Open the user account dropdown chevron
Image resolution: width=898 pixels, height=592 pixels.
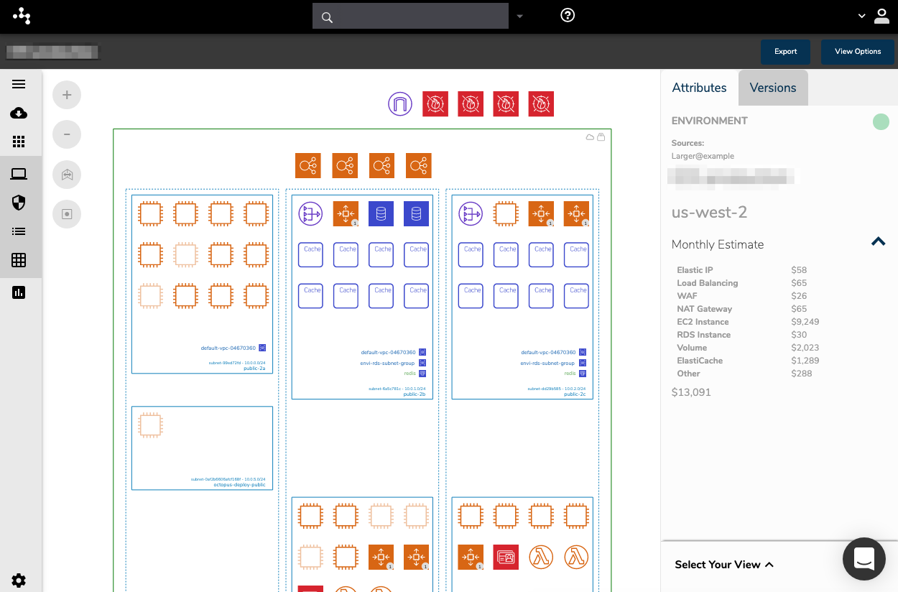pyautogui.click(x=862, y=17)
